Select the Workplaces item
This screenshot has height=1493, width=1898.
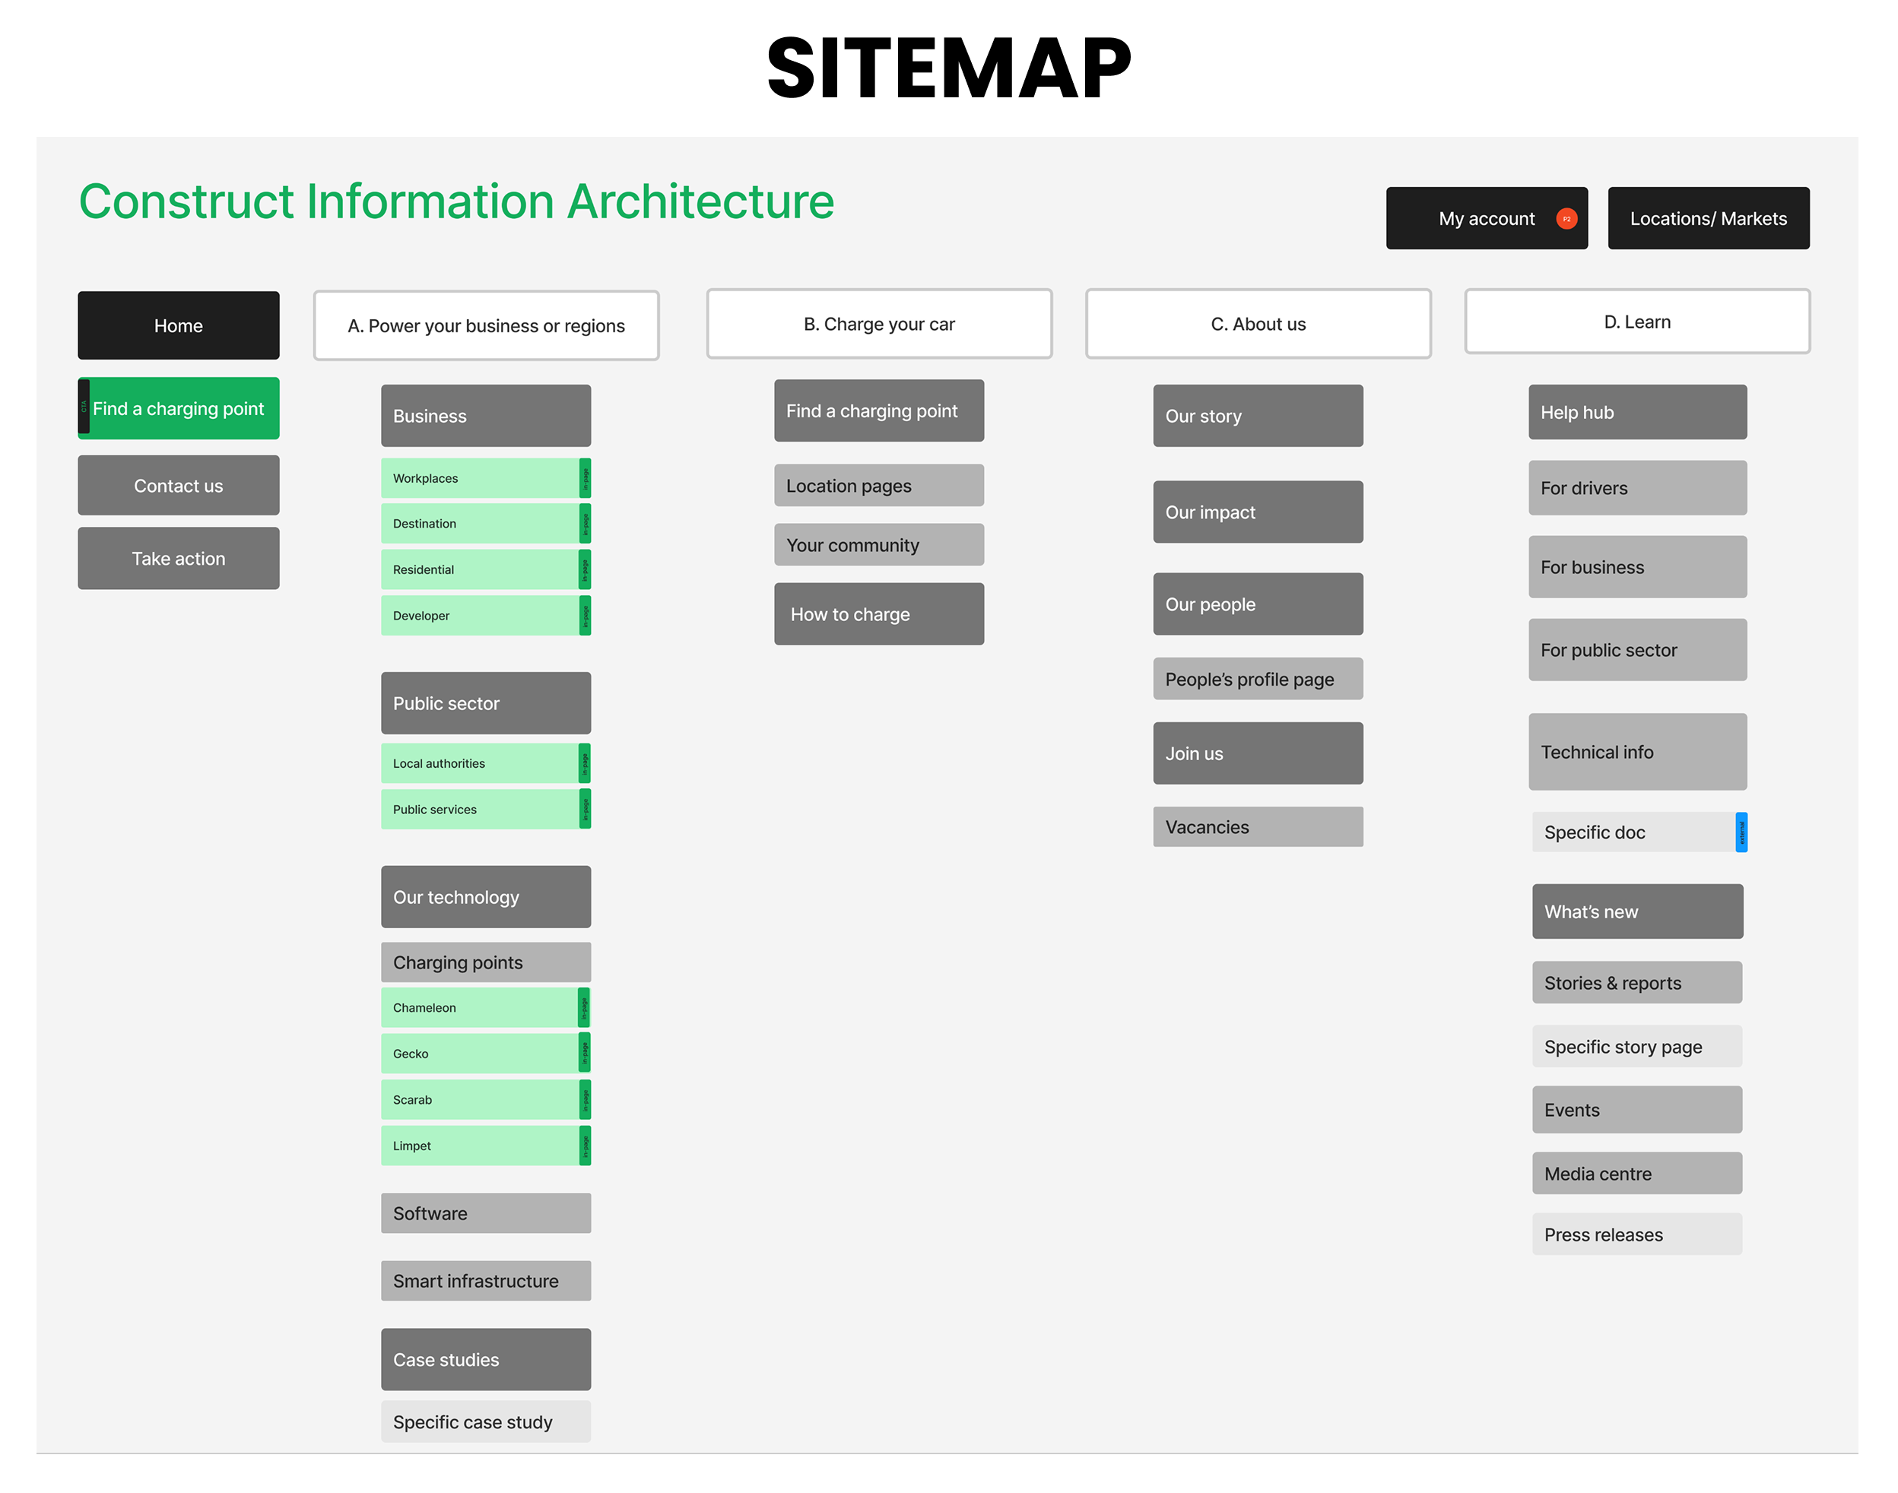coord(486,478)
